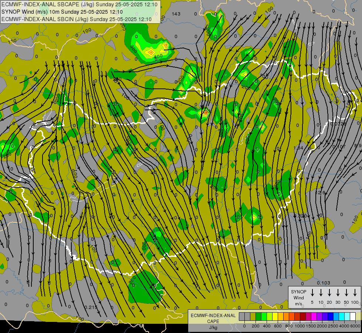The height and width of the screenshot is (333, 362).
Task: Pick the orange swatch before 800
Action: click(286, 316)
